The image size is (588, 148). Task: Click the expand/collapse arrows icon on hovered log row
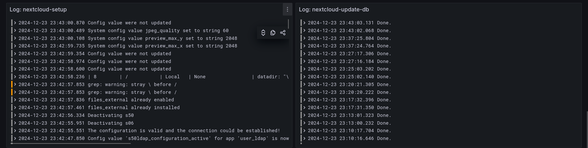(x=263, y=33)
